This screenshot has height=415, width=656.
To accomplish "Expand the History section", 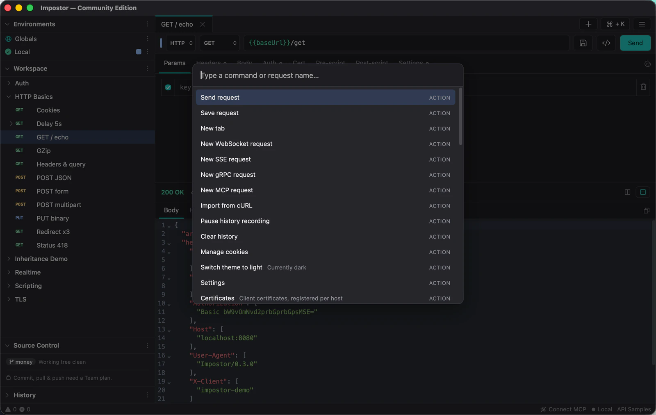I will pos(7,395).
